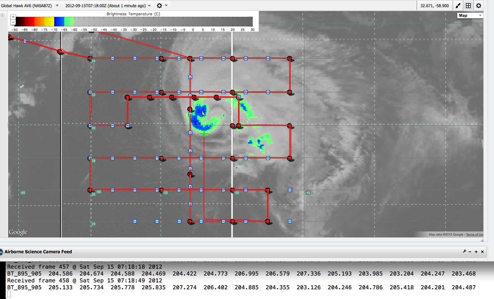Open the Terms of Use link
The image size is (494, 299).
pyautogui.click(x=474, y=235)
